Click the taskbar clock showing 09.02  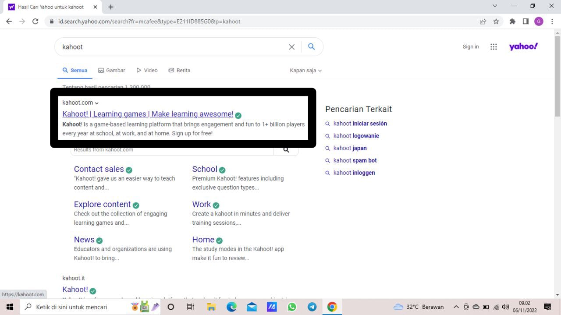click(525, 307)
